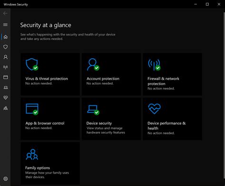225x186 pixels.
Task: Open the Family options tile
Action: tap(50, 163)
